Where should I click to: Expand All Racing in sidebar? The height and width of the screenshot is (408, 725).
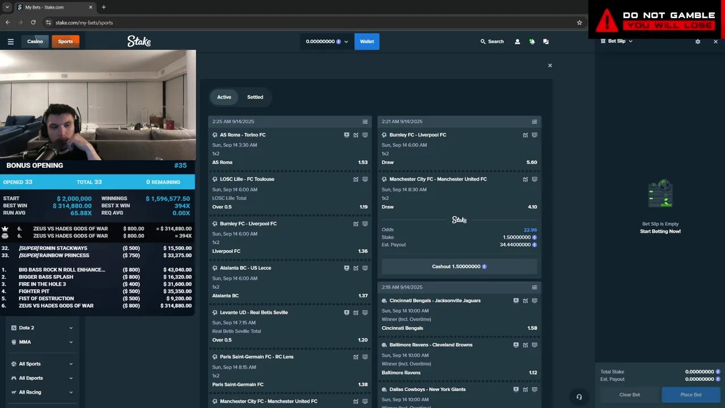click(42, 392)
